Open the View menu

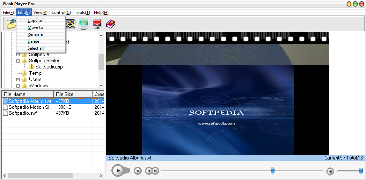click(41, 13)
